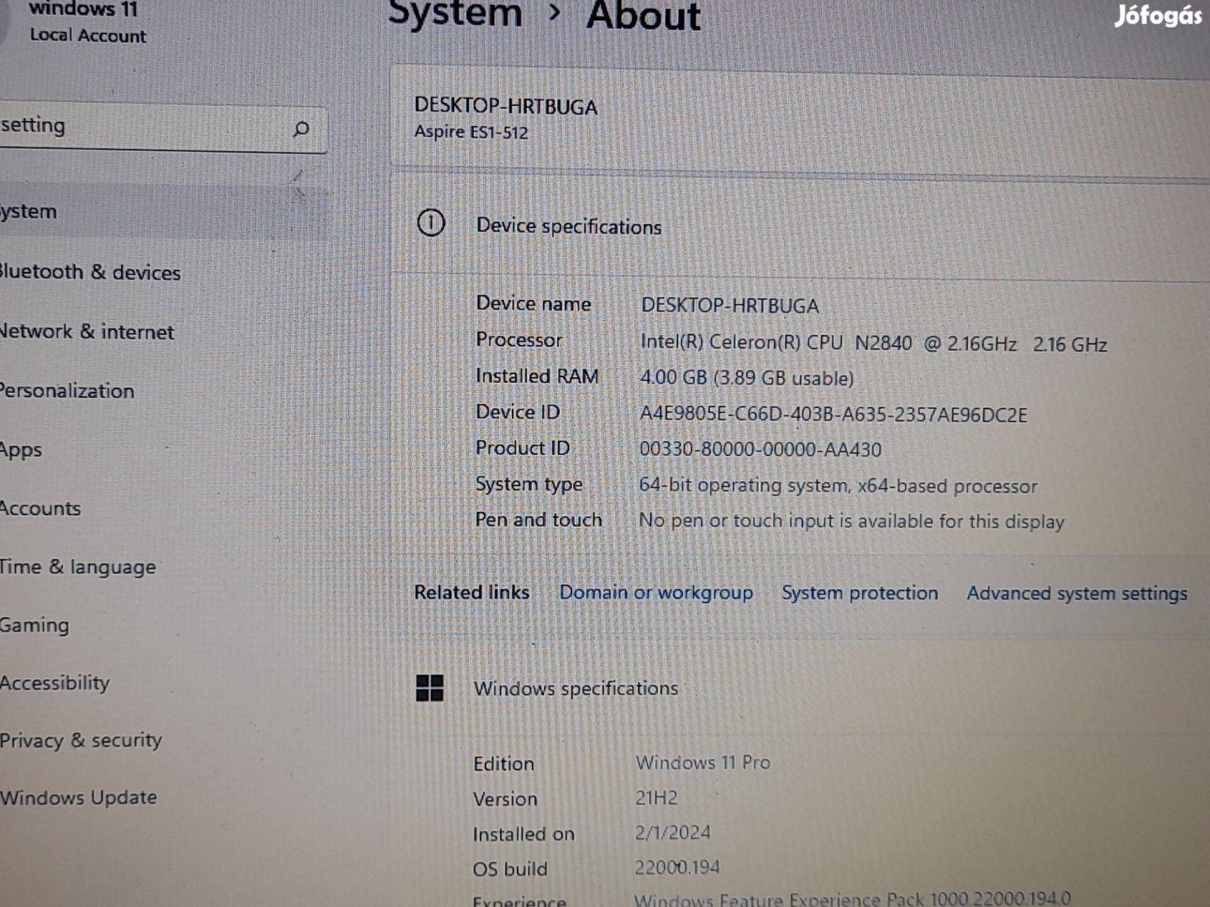Select Apps in the sidebar
This screenshot has height=907, width=1210.
click(x=21, y=450)
